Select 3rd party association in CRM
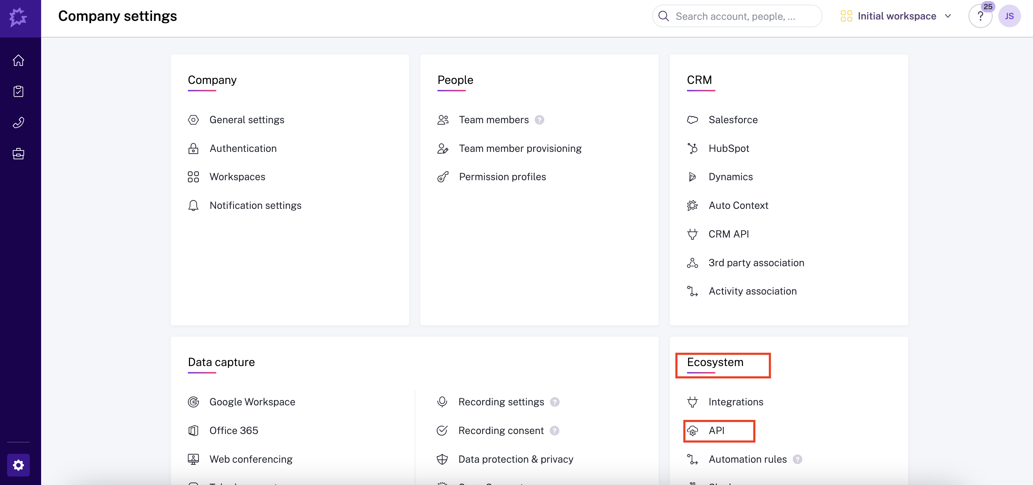The height and width of the screenshot is (485, 1033). 756,263
